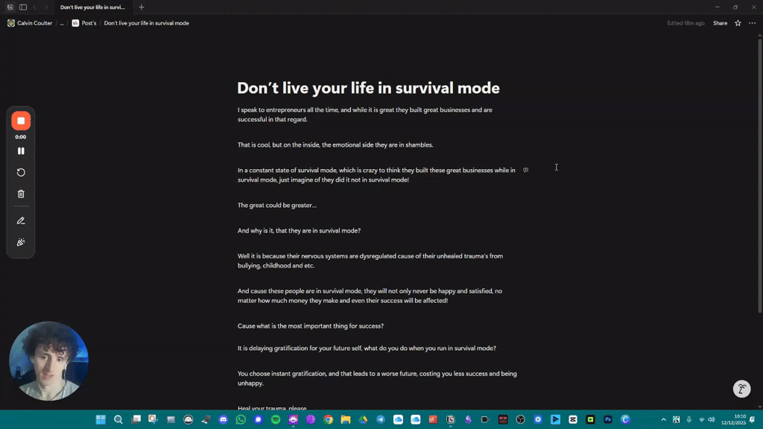
Task: Restart the screen recording
Action: pos(21,171)
